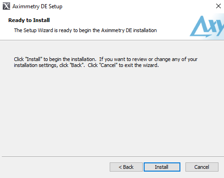
Task: Click empty title bar space beside the title
Action: [x=138, y=6]
